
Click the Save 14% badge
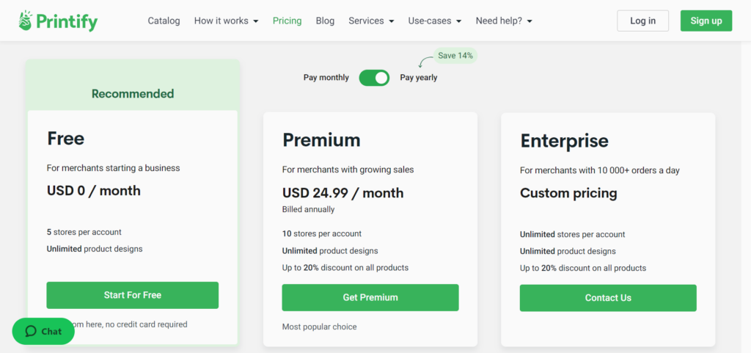click(455, 56)
